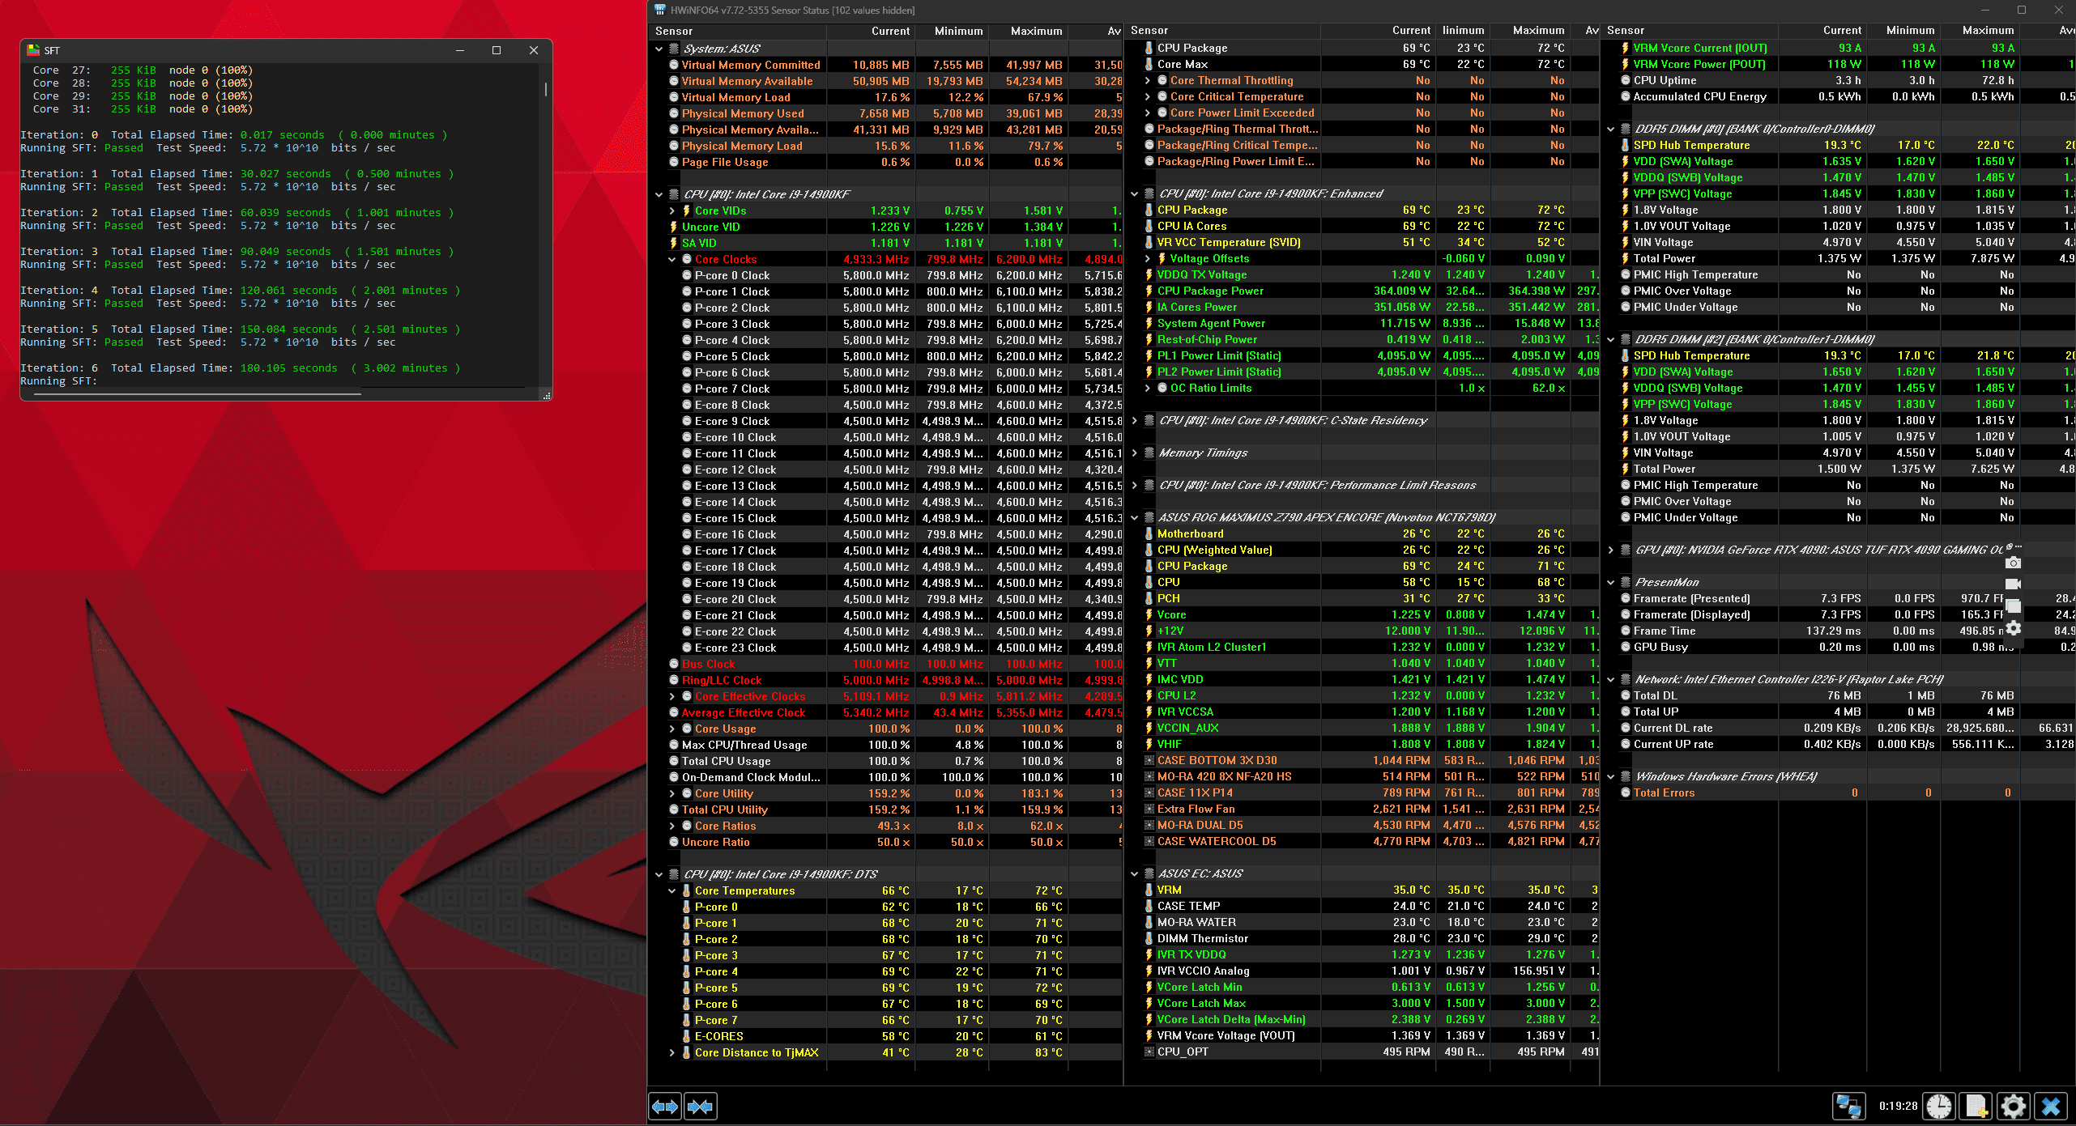2076x1126 pixels.
Task: Click the circle icon beside GPU Busy
Action: pyautogui.click(x=1625, y=647)
